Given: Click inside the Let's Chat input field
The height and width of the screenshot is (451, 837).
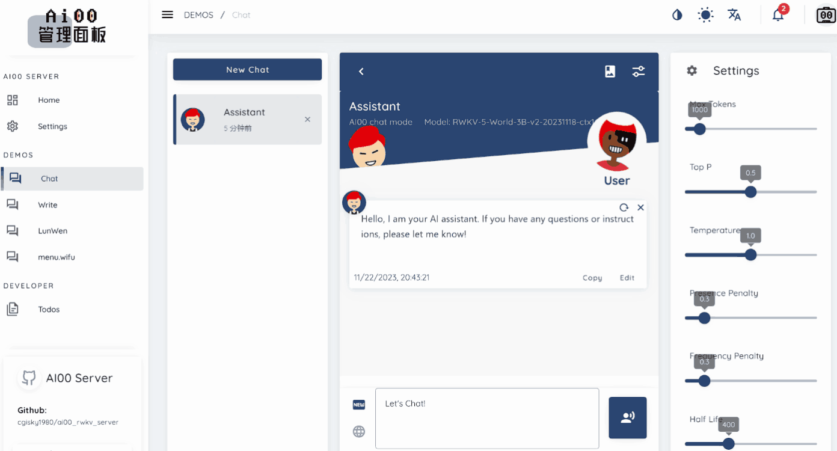Looking at the screenshot, I should click(x=486, y=418).
